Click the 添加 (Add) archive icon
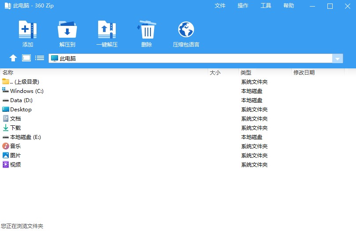 click(x=28, y=30)
